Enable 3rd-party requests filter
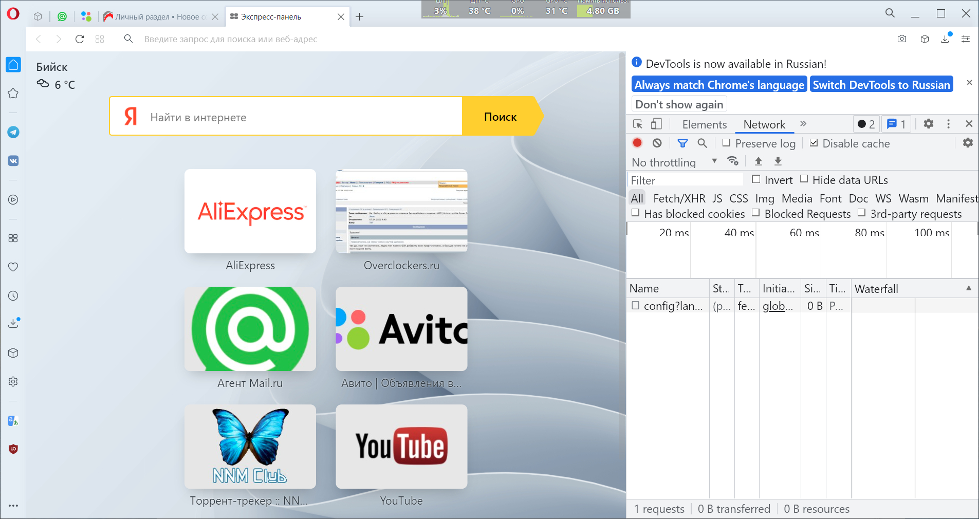 [861, 213]
